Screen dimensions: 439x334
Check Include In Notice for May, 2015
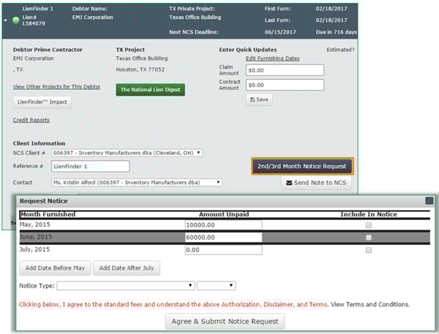(x=368, y=225)
